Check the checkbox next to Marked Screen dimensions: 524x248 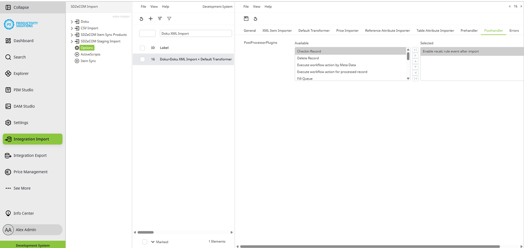[145, 242]
